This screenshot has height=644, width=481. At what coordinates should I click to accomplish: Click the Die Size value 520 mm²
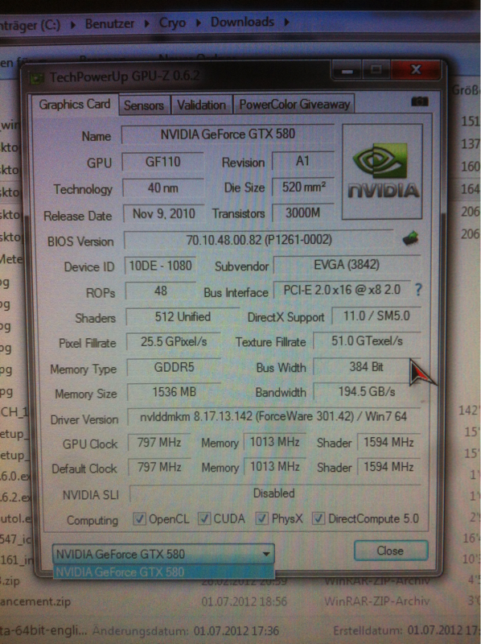click(303, 188)
